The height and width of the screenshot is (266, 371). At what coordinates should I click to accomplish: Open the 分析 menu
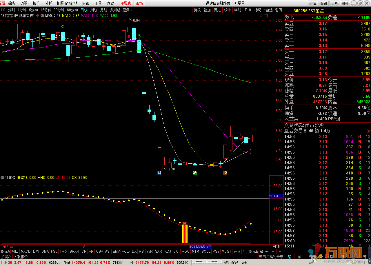(x=49, y=3)
